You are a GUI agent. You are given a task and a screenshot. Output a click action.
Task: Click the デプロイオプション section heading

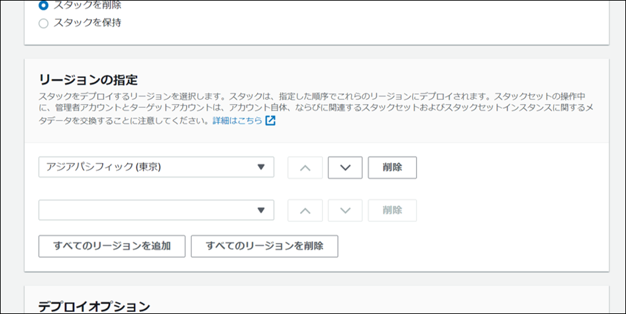click(94, 306)
